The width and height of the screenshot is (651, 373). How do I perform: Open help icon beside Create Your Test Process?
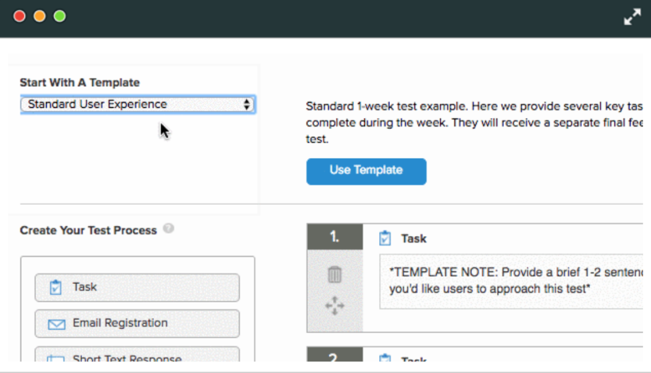169,229
